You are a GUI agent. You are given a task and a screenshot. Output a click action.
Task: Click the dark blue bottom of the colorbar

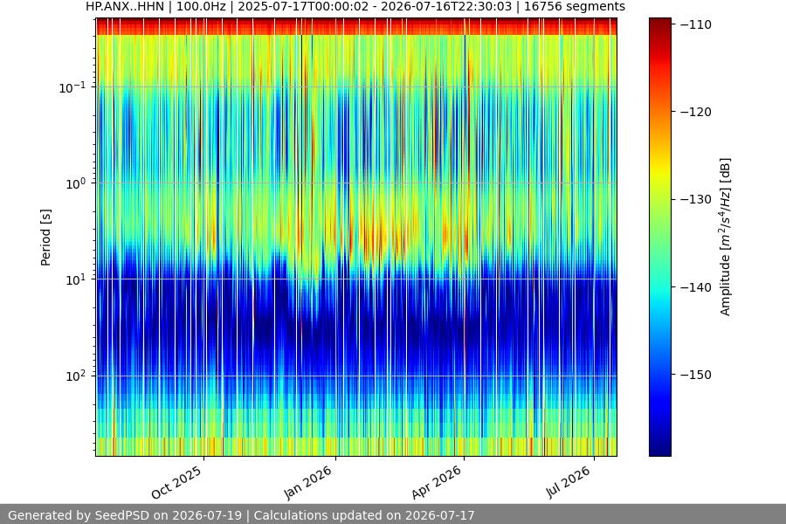tap(659, 449)
